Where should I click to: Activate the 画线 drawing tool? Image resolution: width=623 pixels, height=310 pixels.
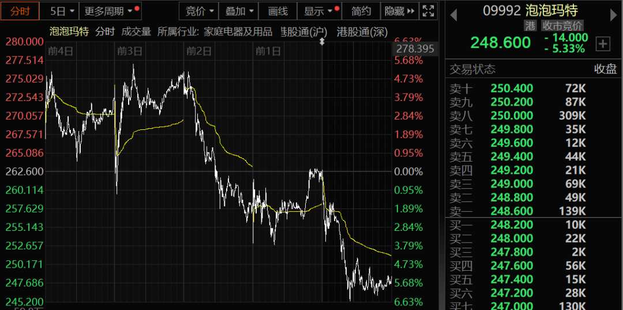tap(277, 11)
